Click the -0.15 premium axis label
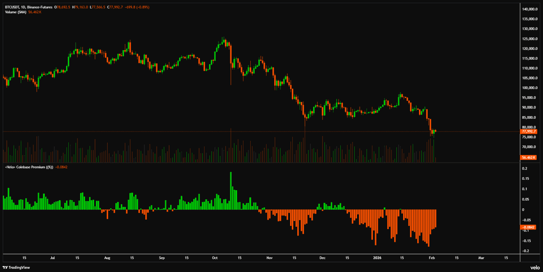543x272 pixels. (526, 240)
